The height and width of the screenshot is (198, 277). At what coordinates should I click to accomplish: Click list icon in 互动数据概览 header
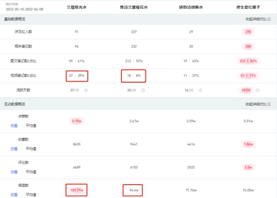tap(269, 104)
